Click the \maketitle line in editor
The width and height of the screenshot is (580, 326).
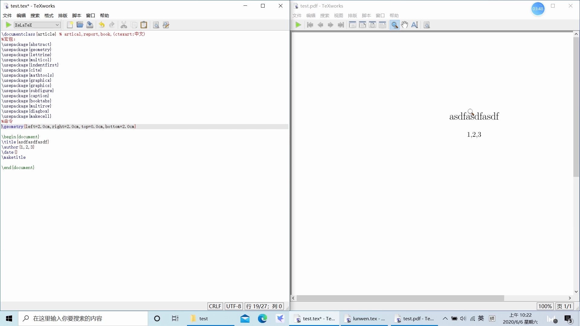coord(14,157)
